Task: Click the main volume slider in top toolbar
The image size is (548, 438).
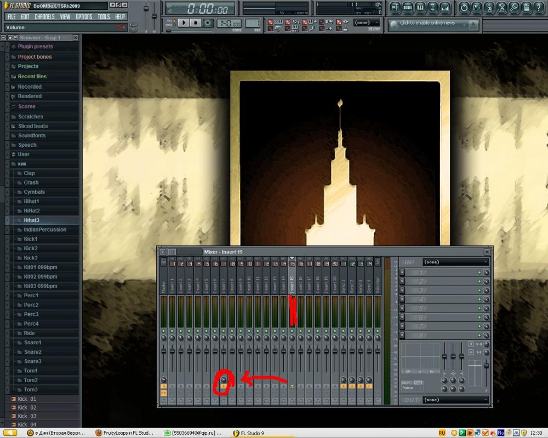Action: point(146,9)
